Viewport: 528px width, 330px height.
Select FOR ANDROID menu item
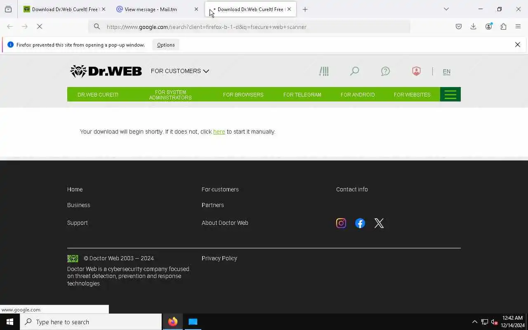(x=358, y=94)
